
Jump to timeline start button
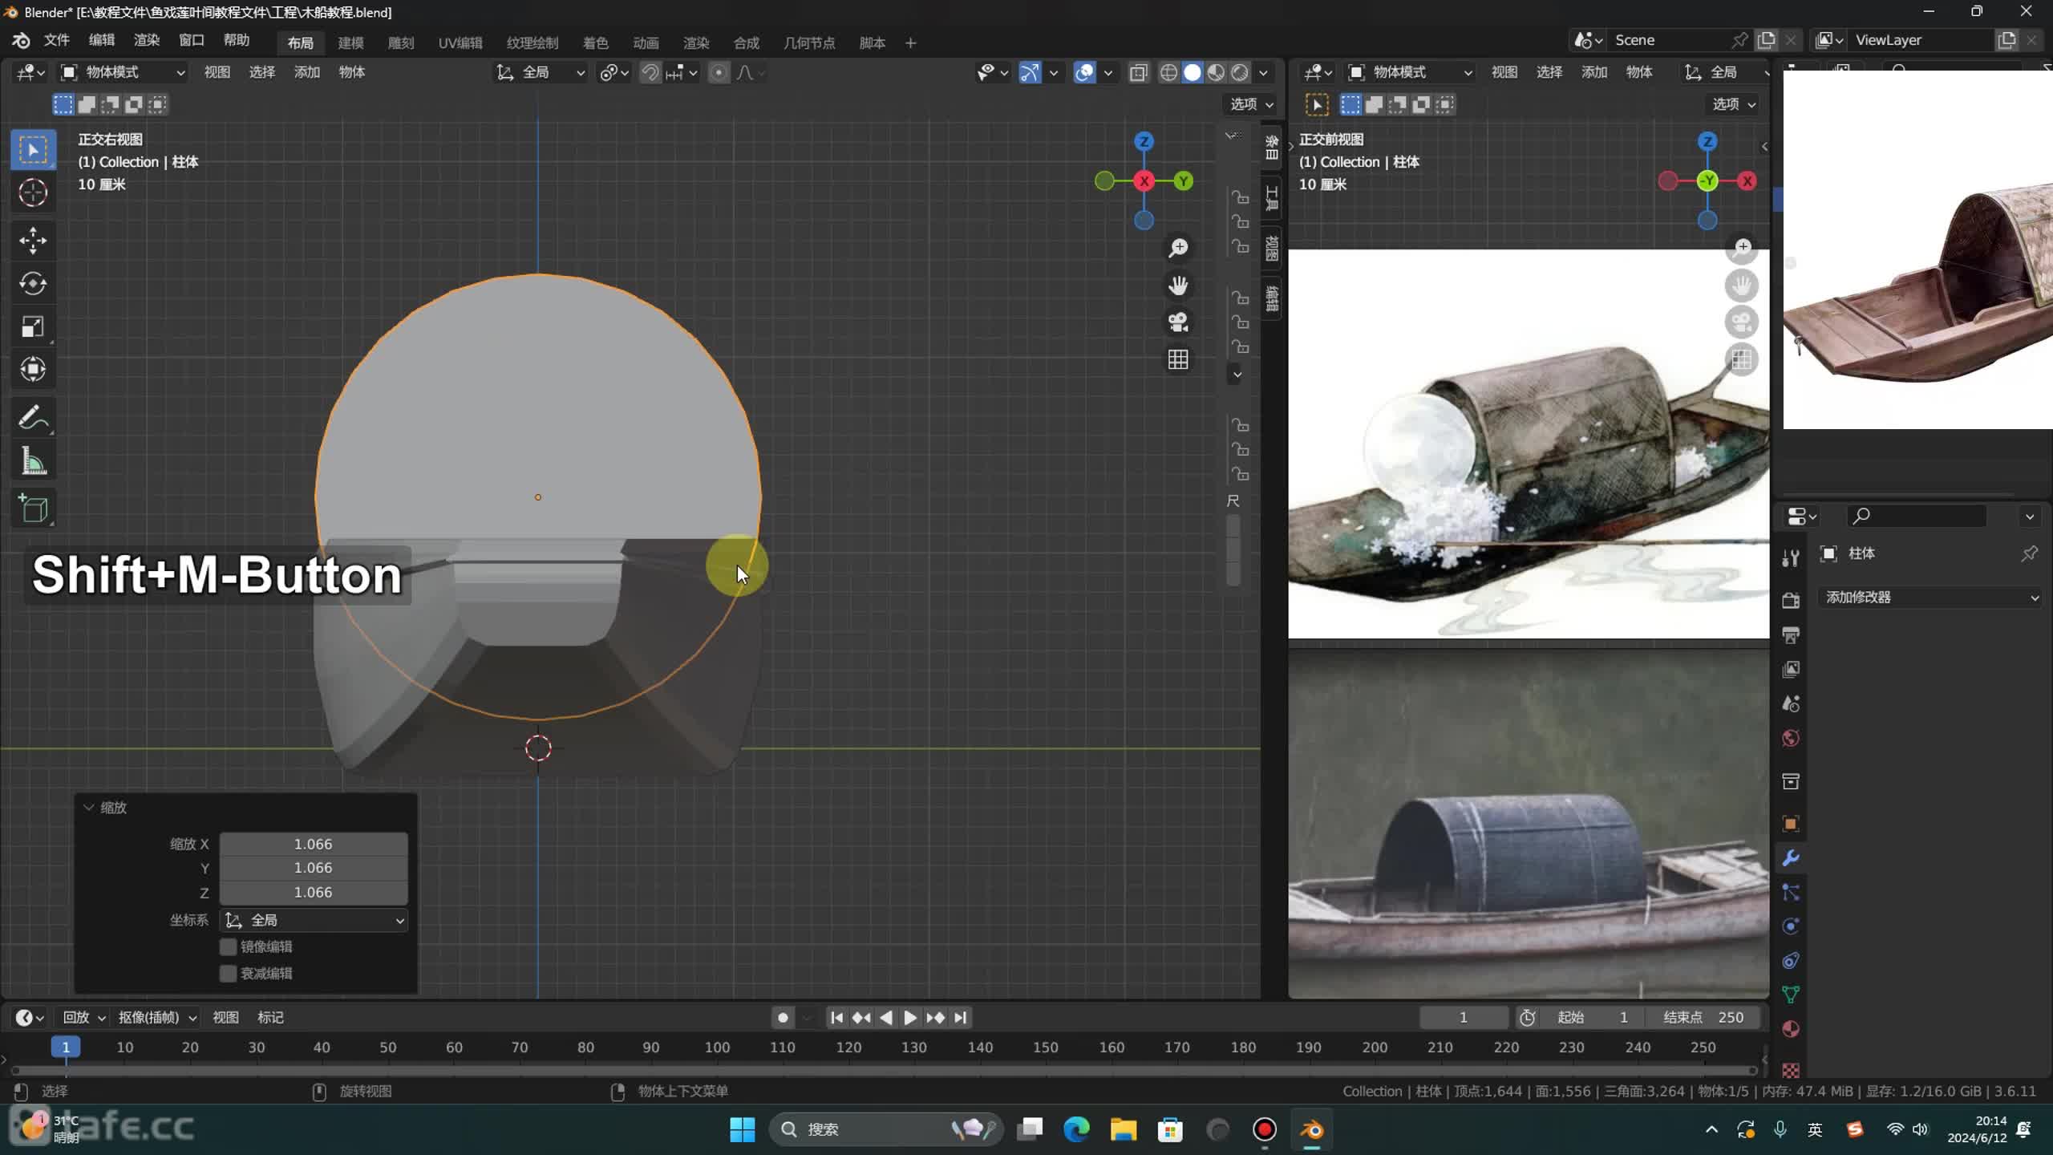tap(836, 1018)
